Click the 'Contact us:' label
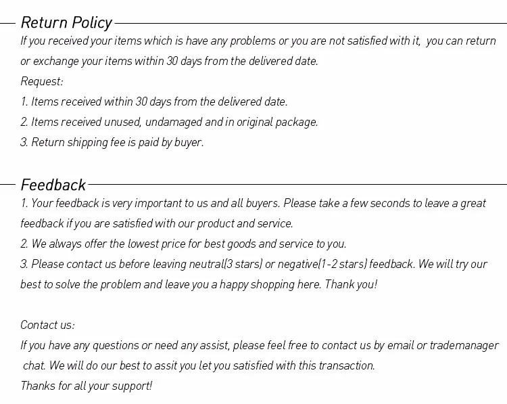 (x=47, y=325)
